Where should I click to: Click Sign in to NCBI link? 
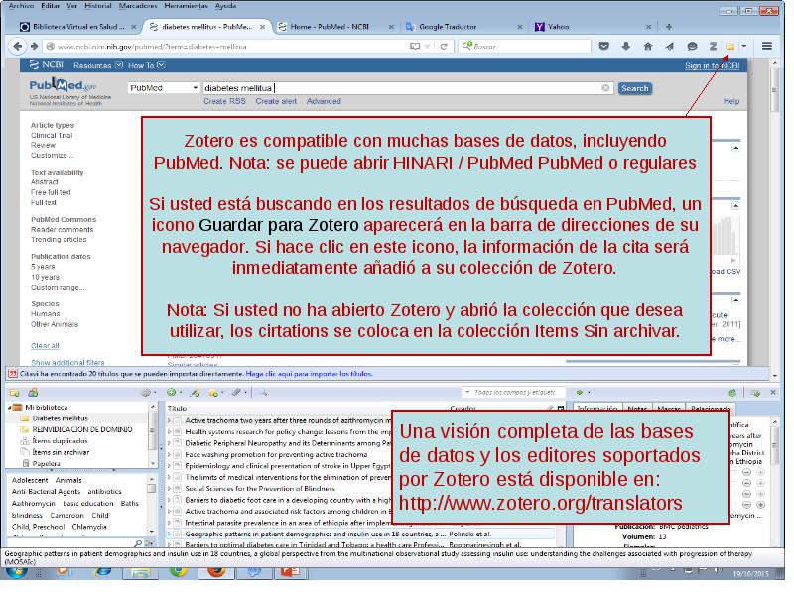(x=712, y=66)
